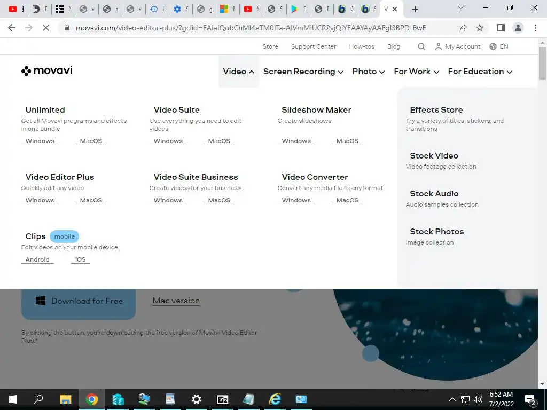Click the address bar URL
Screen dimensions: 547x410
pos(251,28)
